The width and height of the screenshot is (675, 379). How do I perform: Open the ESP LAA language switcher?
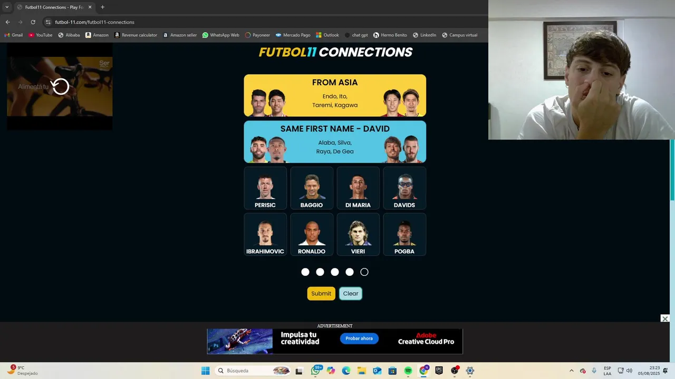607,371
